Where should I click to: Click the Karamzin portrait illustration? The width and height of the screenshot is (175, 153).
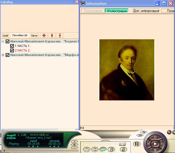127,70
